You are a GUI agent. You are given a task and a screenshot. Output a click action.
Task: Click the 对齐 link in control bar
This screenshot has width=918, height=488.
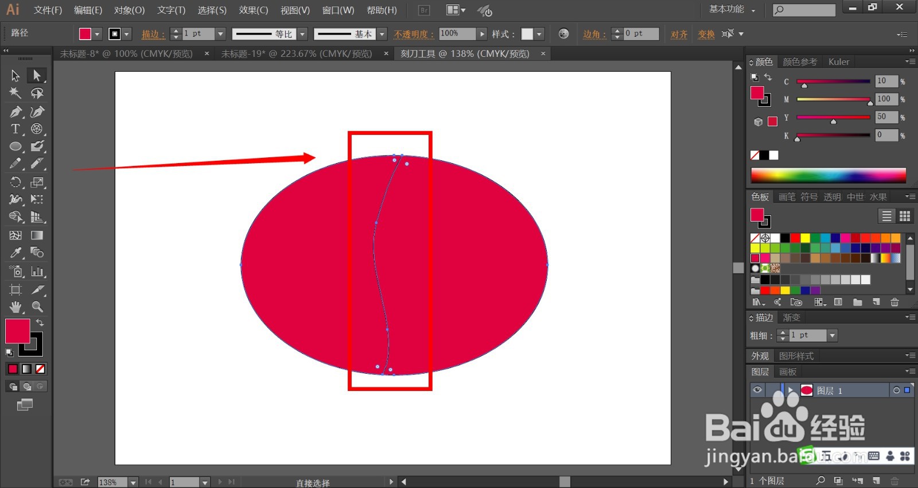679,34
